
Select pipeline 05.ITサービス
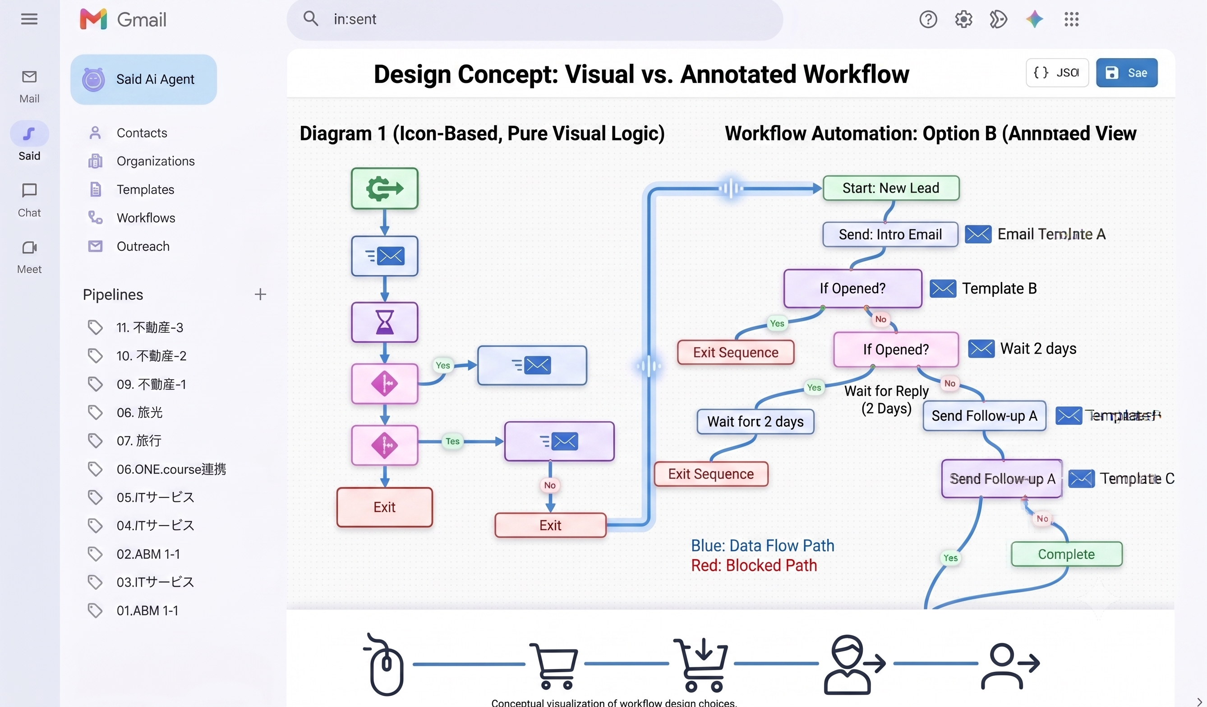point(141,497)
